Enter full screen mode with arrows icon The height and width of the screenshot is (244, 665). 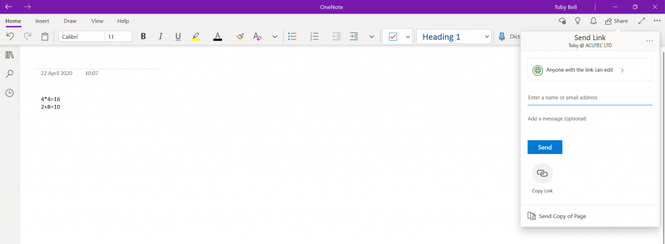point(642,21)
